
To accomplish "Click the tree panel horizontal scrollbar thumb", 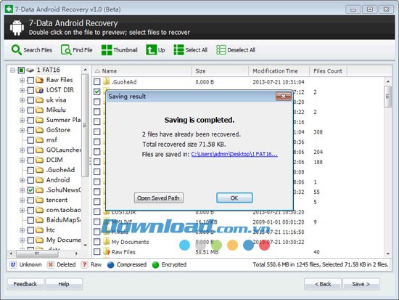I will click(37, 254).
